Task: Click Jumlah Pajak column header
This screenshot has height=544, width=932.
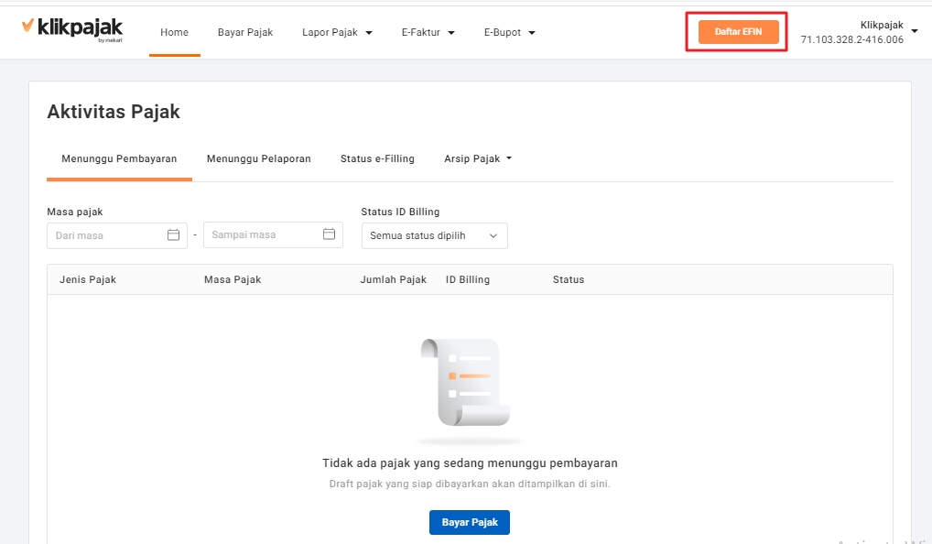Action: (394, 279)
